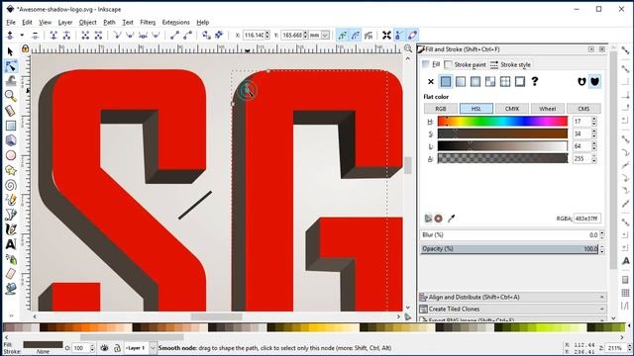Click the Hue rainbow slider
The height and width of the screenshot is (356, 634).
(x=502, y=121)
